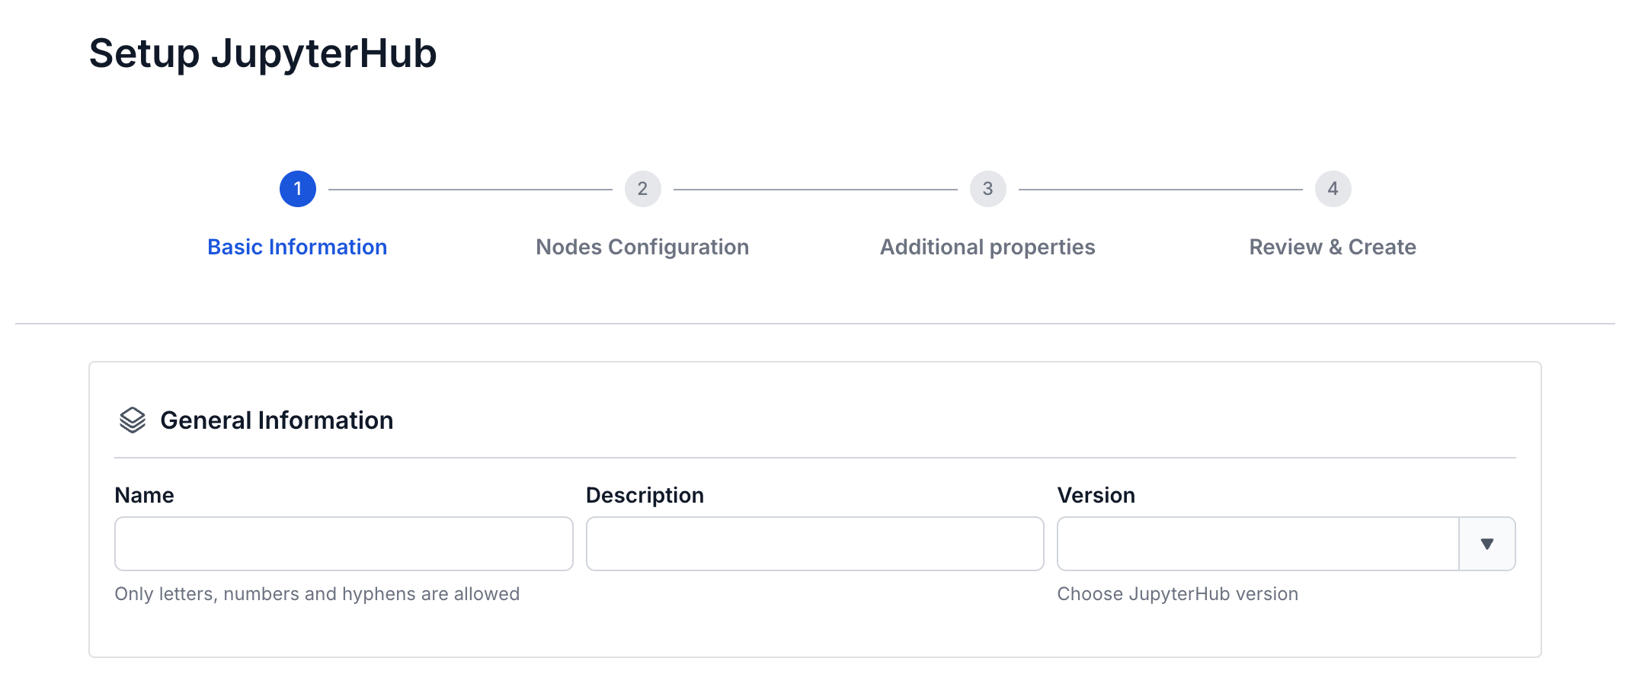The width and height of the screenshot is (1632, 690).
Task: Select step 1 circle in the wizard
Action: click(x=298, y=189)
